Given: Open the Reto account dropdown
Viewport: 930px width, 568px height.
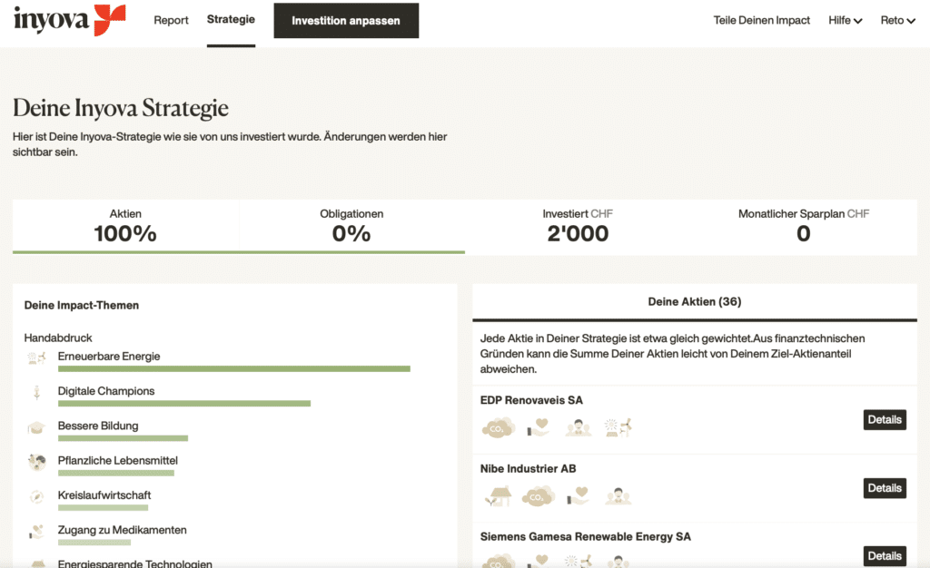Looking at the screenshot, I should click(x=897, y=20).
